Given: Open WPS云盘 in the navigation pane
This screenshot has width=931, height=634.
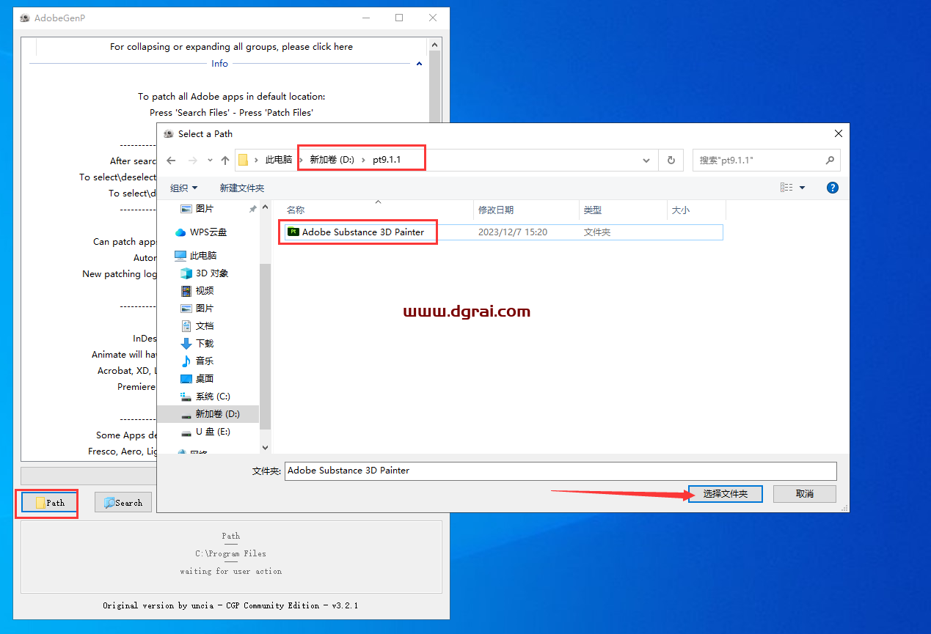Looking at the screenshot, I should [x=208, y=232].
